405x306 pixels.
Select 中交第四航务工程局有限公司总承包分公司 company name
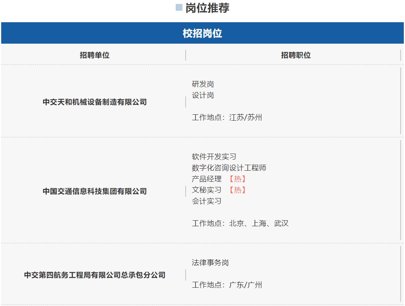[x=94, y=275]
